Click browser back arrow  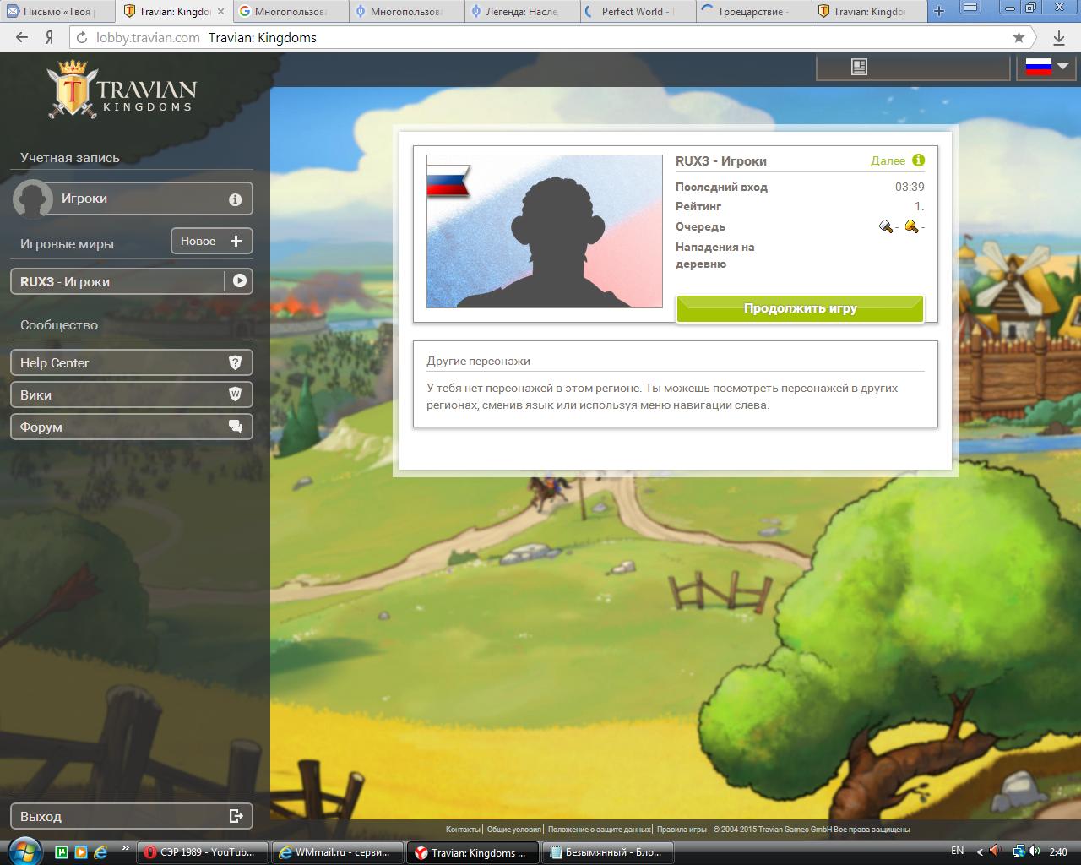[22, 37]
